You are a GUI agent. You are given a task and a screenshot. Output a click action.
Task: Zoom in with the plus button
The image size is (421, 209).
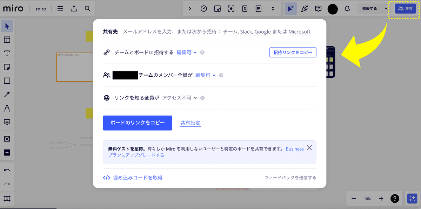pyautogui.click(x=381, y=198)
